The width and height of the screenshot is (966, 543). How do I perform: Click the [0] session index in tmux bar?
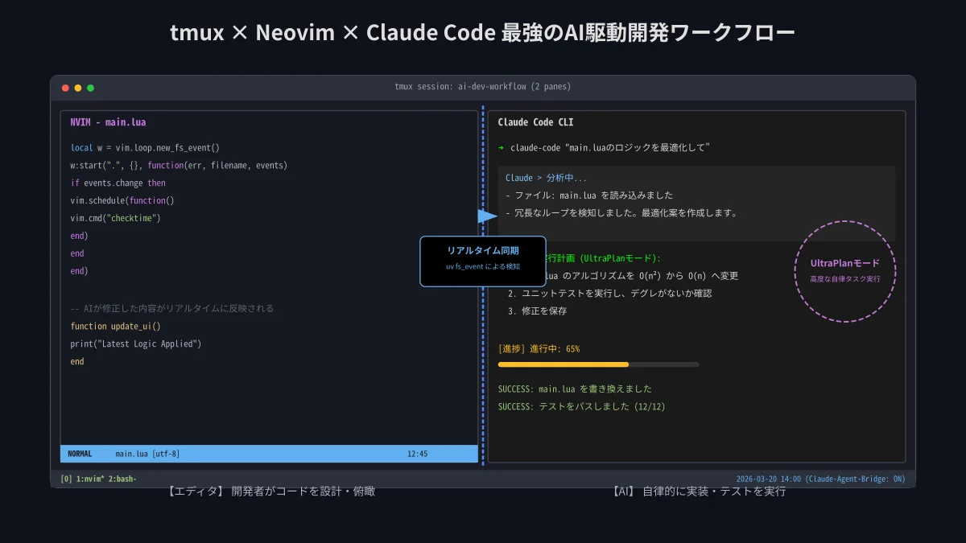66,479
